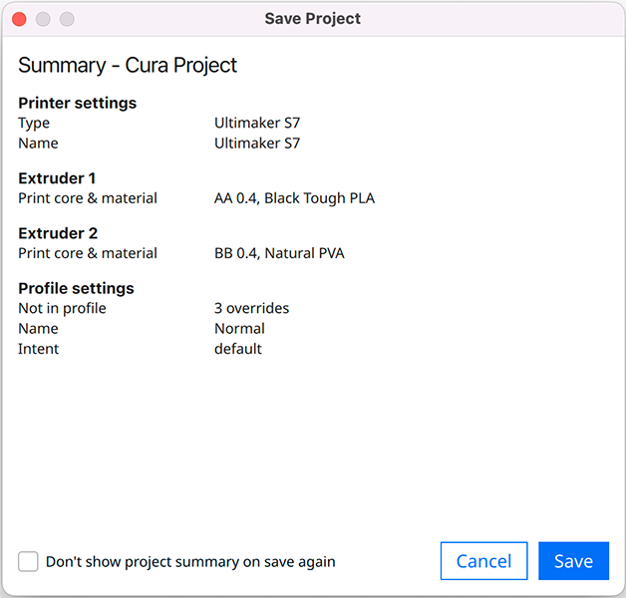Screen dimensions: 626x598
Task: Select the "Extruder 2" section header
Action: pyautogui.click(x=57, y=233)
